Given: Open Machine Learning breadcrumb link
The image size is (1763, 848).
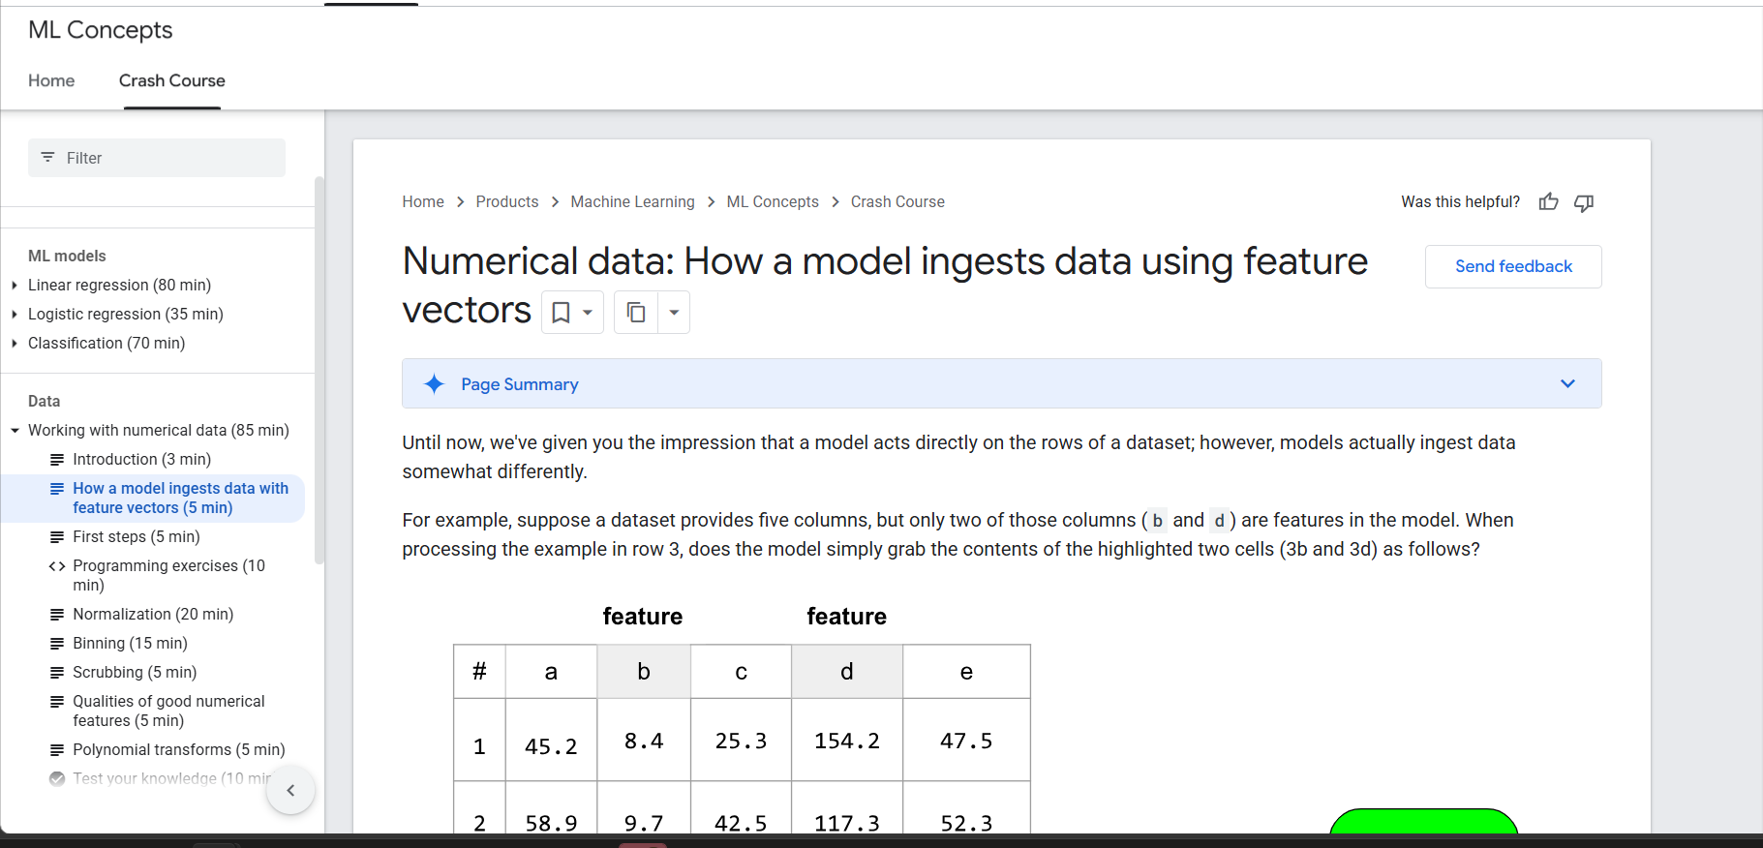Looking at the screenshot, I should click(632, 201).
